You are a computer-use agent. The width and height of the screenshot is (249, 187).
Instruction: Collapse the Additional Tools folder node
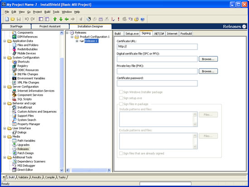click(x=5, y=157)
